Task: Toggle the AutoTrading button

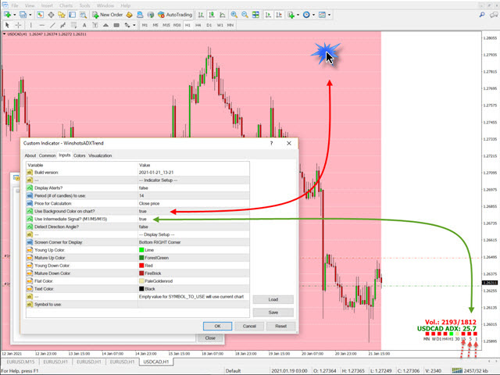Action: 175,15
